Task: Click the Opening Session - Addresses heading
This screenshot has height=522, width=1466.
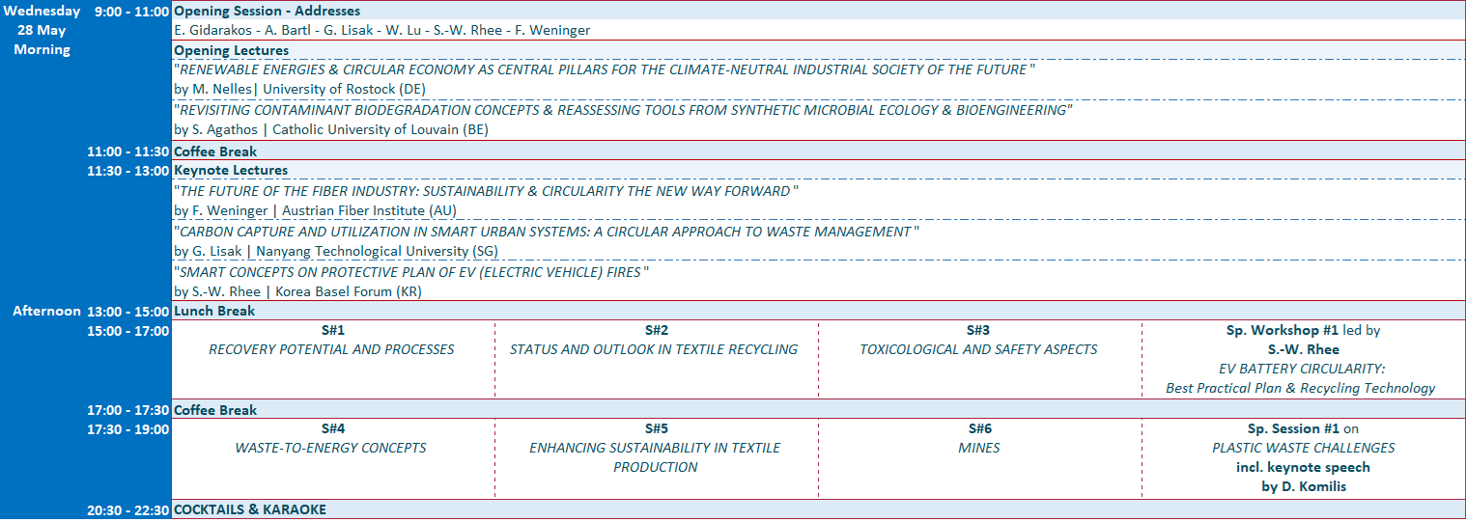Action: (267, 12)
